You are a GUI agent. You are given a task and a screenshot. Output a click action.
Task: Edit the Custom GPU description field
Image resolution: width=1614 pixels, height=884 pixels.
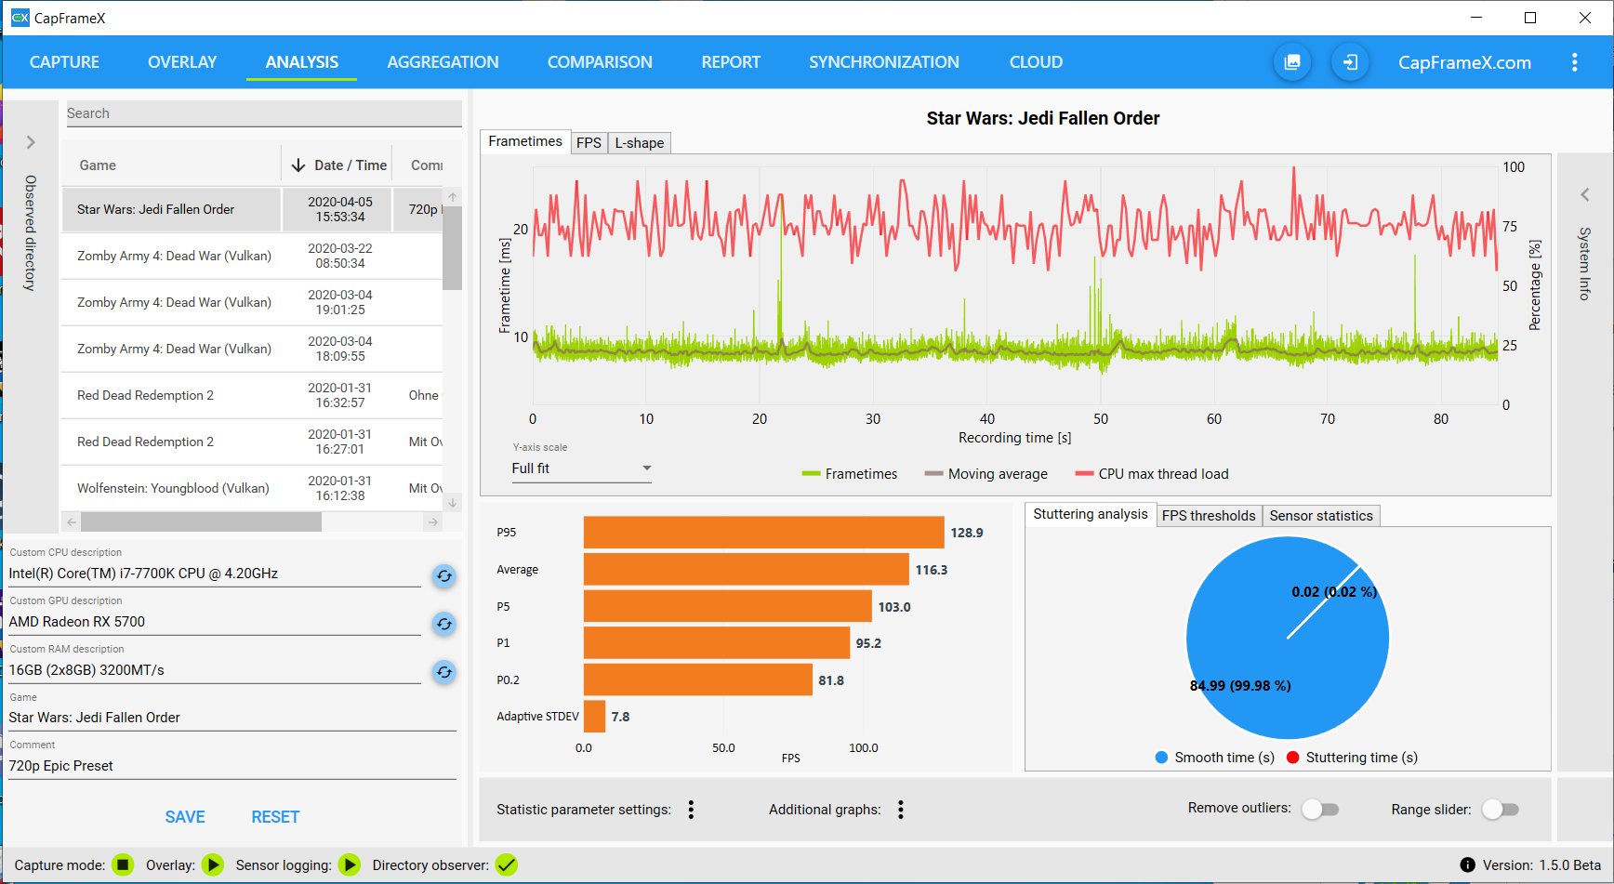215,622
